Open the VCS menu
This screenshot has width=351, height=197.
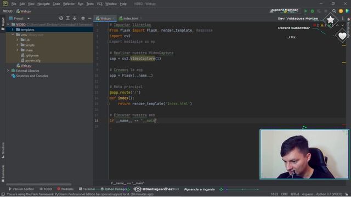click(100, 4)
